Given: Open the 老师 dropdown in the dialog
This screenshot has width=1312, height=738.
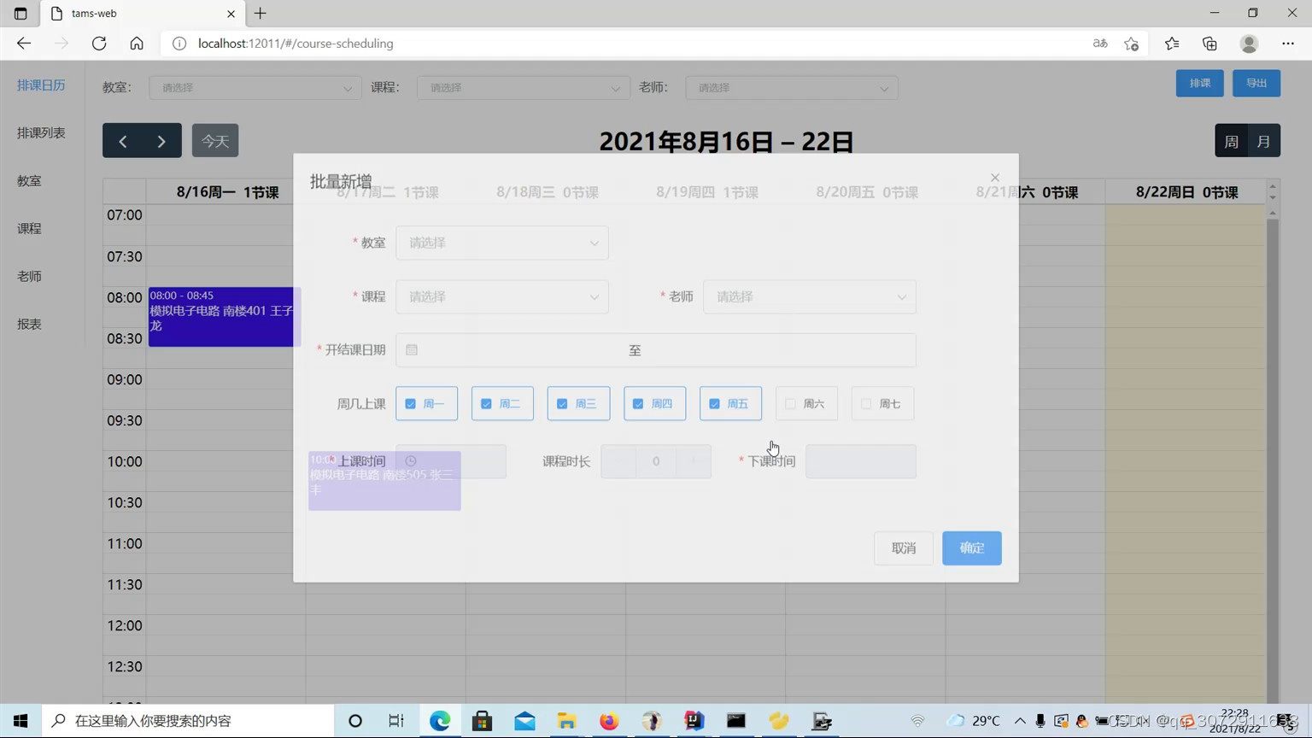Looking at the screenshot, I should pos(810,296).
